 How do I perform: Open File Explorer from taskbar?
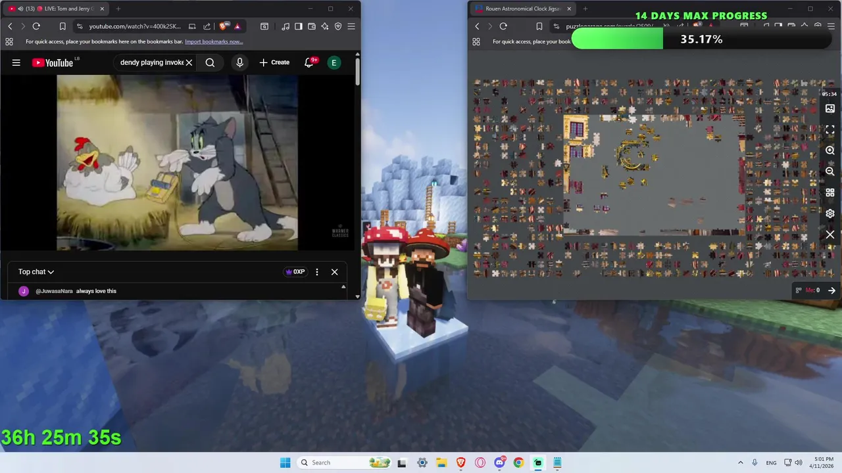click(441, 462)
